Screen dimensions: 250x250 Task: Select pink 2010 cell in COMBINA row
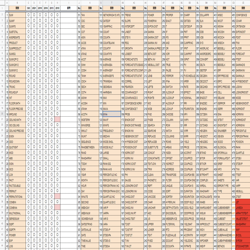57,208
